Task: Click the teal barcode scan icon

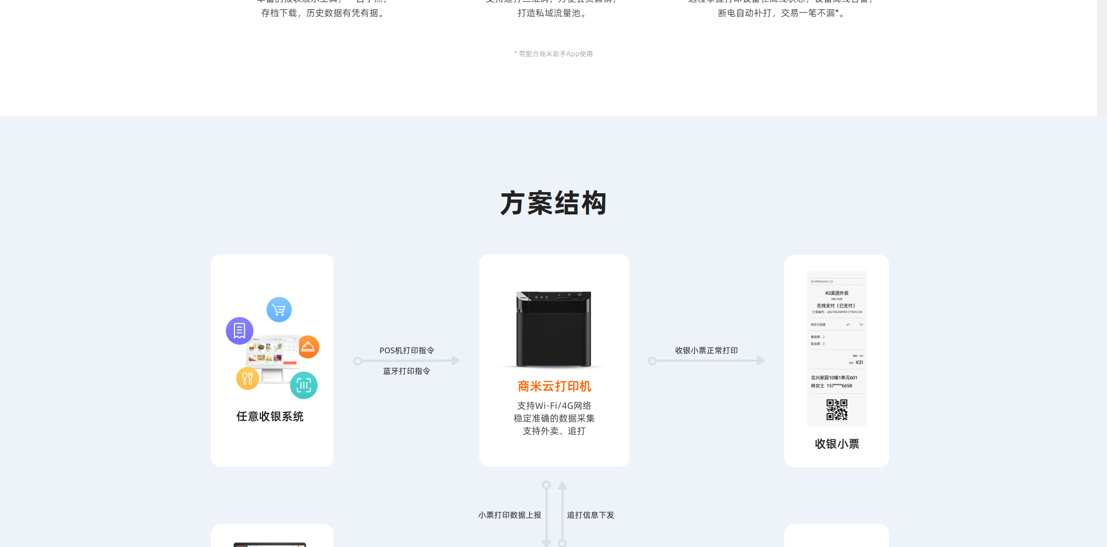Action: pos(304,385)
